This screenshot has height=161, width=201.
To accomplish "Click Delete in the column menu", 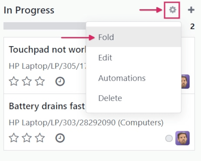I will click(x=110, y=98).
